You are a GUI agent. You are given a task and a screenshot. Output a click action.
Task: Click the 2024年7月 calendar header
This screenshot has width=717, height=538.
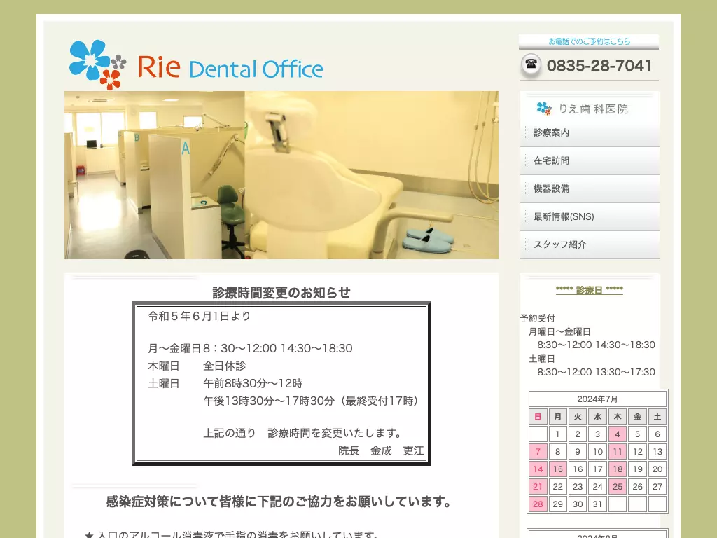click(597, 399)
